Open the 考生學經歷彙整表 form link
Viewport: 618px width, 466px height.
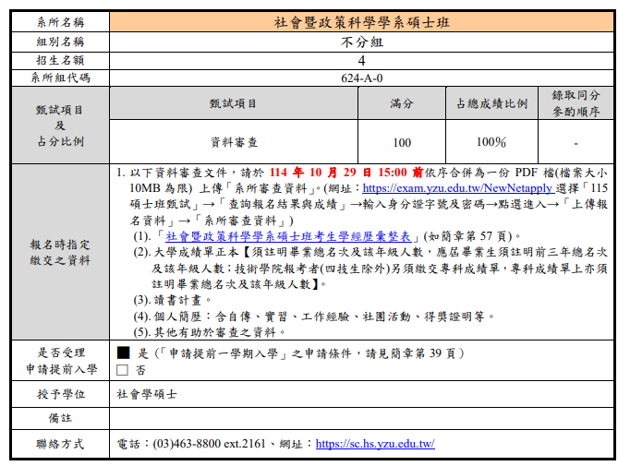pyautogui.click(x=292, y=236)
